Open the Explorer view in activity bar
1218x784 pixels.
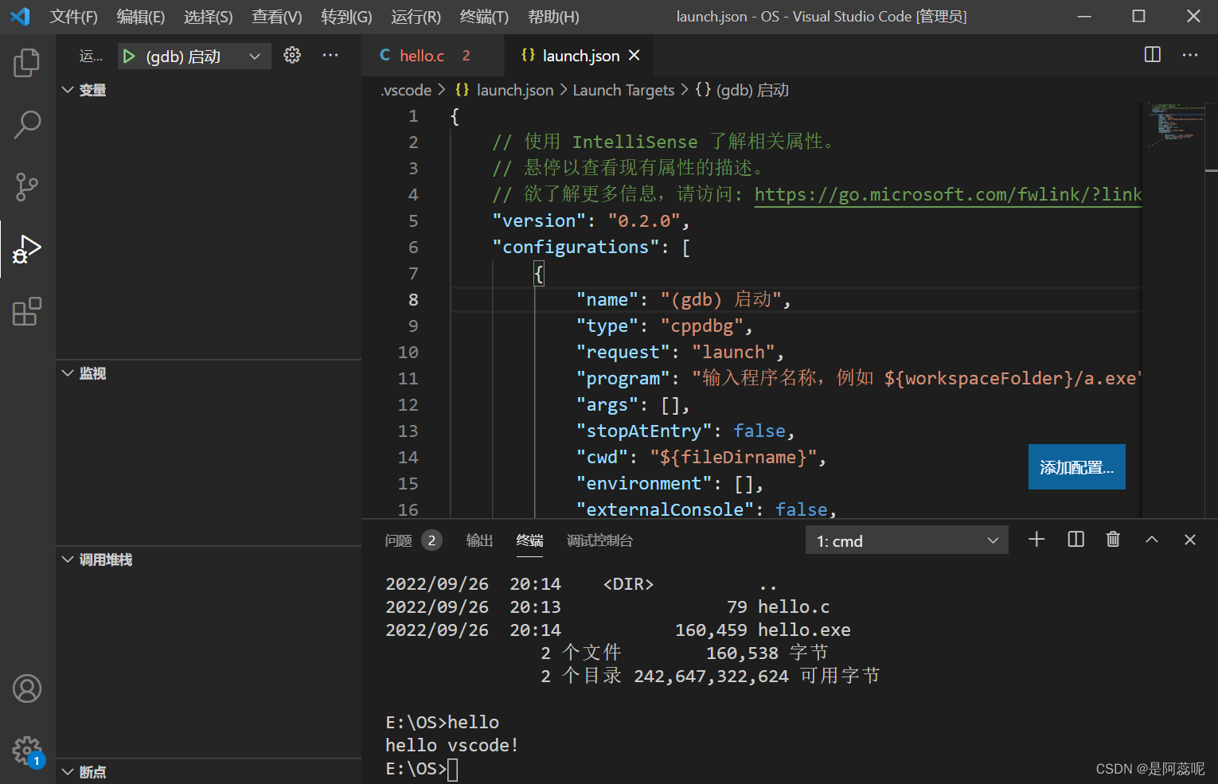click(27, 63)
